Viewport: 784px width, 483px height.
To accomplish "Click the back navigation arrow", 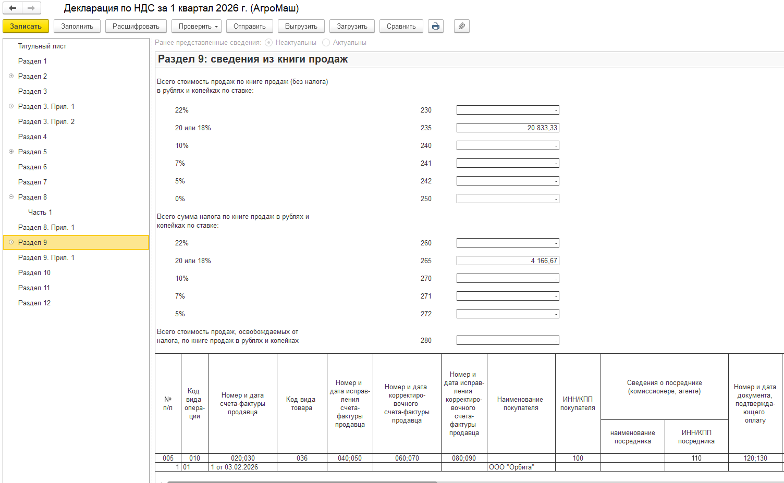I will point(13,8).
